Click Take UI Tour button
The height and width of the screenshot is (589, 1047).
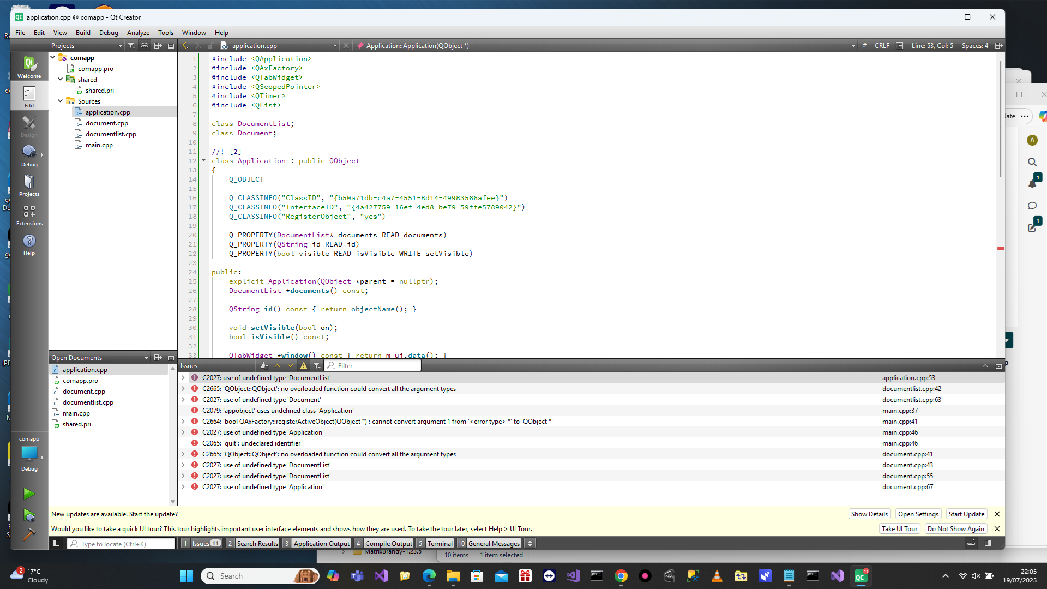click(899, 529)
